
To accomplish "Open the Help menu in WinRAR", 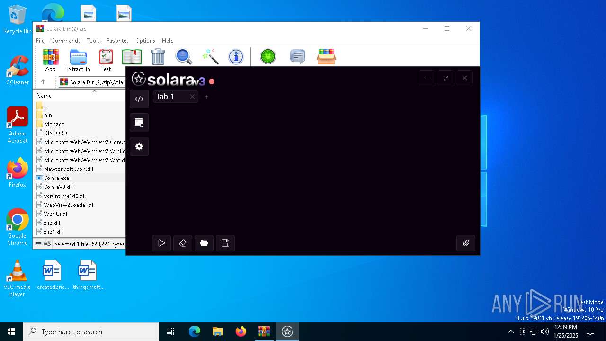I will pos(168,41).
